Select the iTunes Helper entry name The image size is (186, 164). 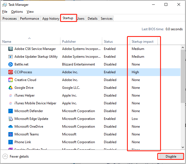(x=25, y=95)
